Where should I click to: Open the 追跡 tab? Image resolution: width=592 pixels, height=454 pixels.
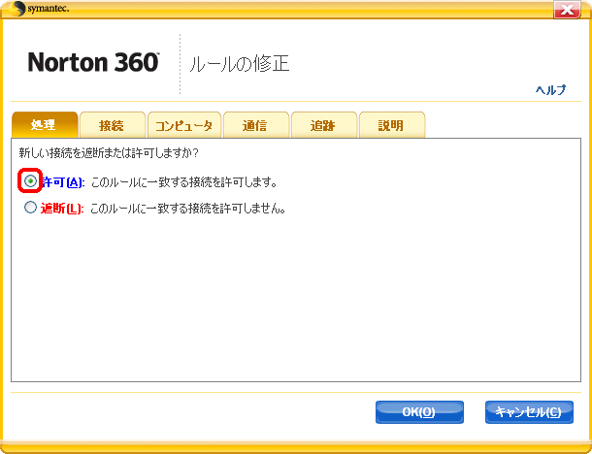323,125
